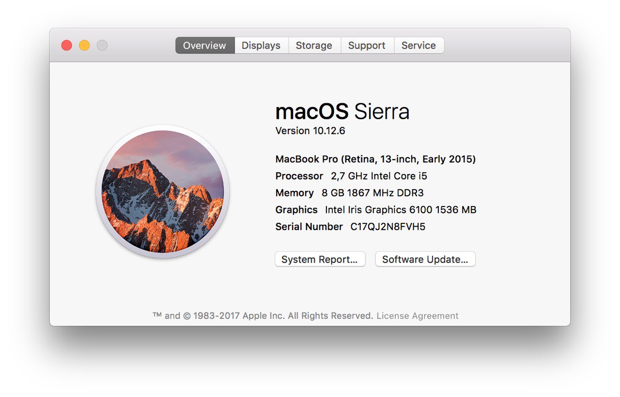Viewport: 620px width, 397px height.
Task: Click the Memory 8 GB 1867 MHz line
Action: 349,193
